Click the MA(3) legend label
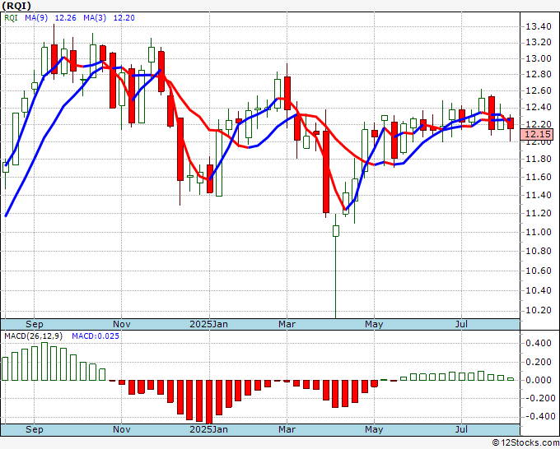 coord(95,18)
